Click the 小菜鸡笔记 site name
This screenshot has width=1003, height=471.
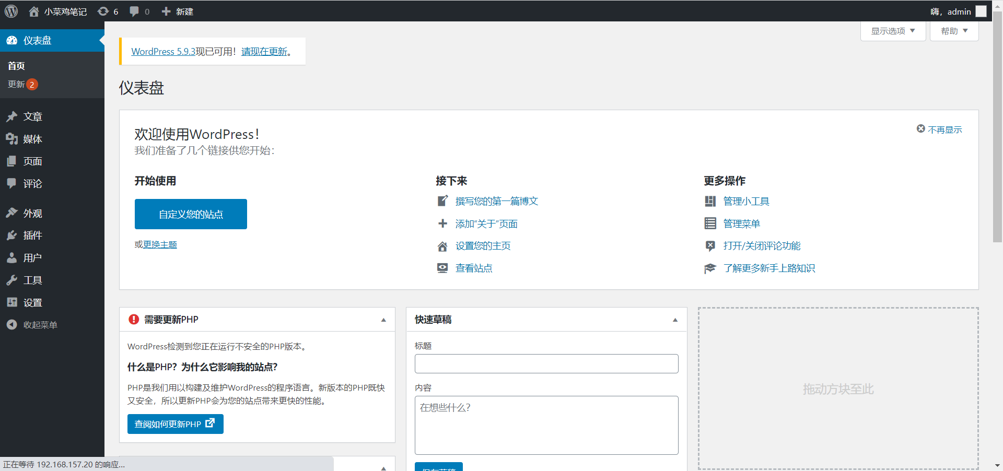65,11
